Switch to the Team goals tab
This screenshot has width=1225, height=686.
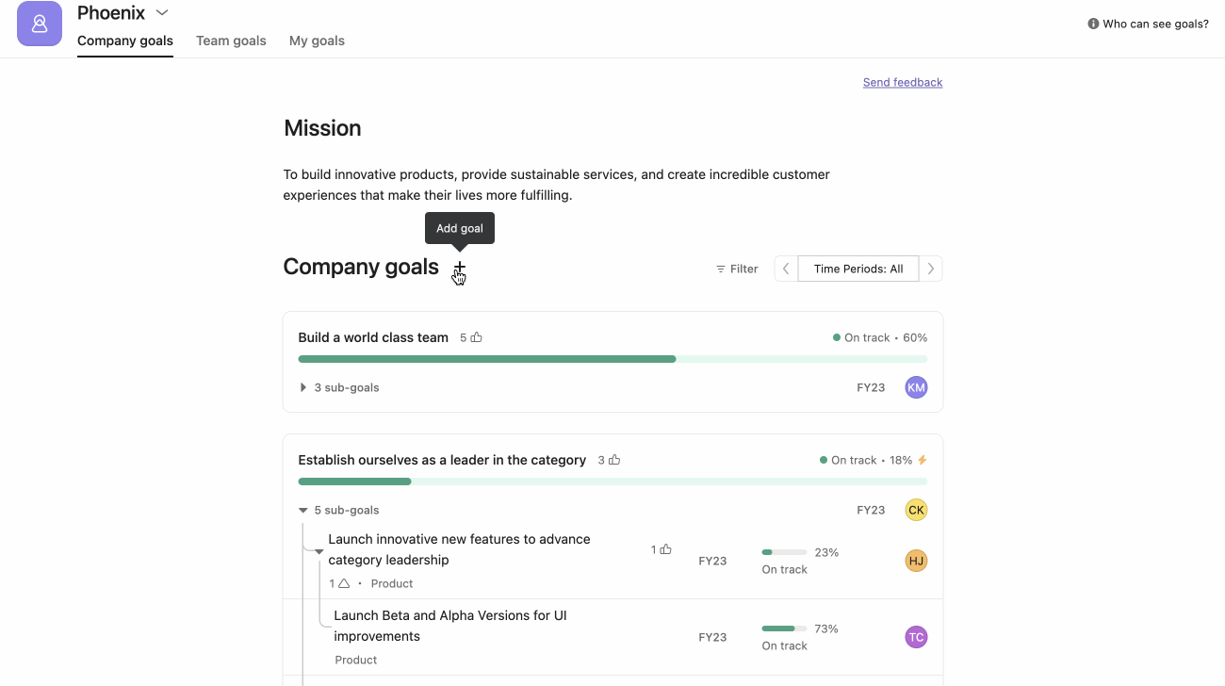point(231,41)
